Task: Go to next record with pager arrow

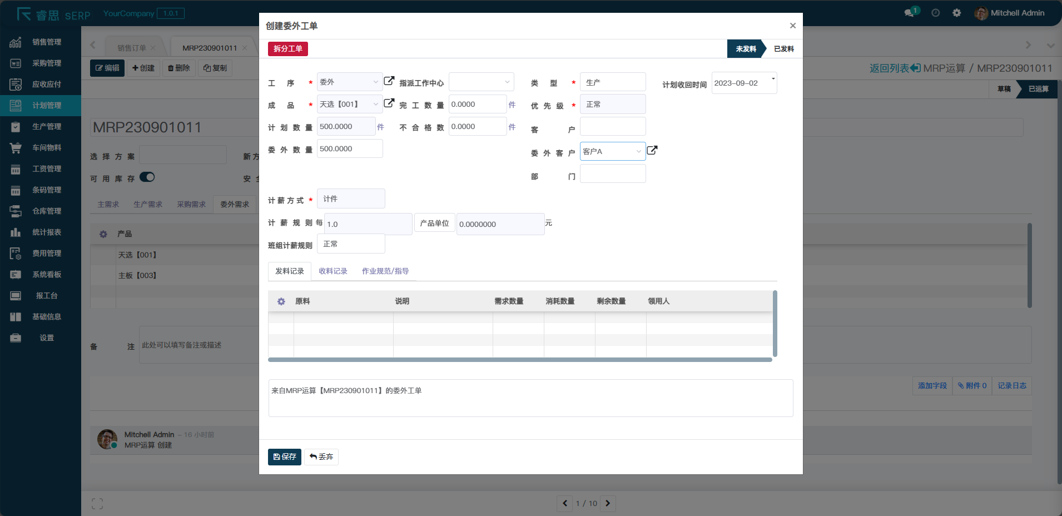Action: tap(607, 503)
